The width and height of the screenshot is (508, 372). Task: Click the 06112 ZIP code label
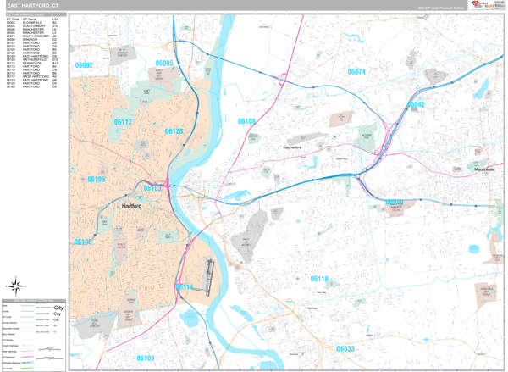122,123
